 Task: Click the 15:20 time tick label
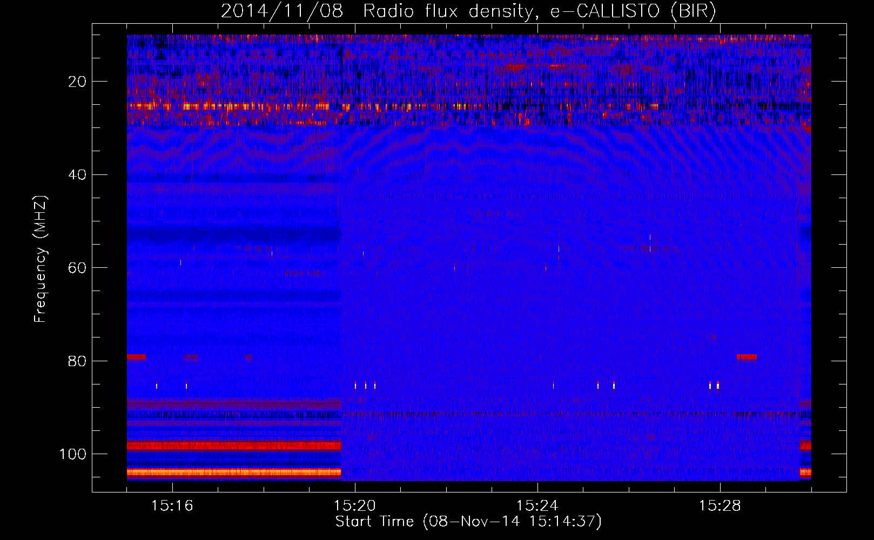coord(355,506)
